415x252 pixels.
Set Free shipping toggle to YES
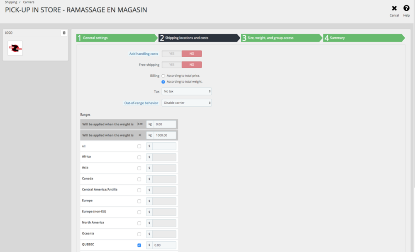pos(171,65)
